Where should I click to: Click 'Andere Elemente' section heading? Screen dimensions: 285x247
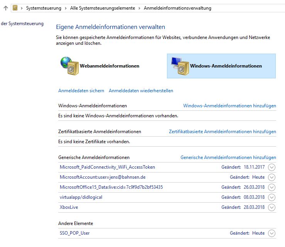point(76,223)
